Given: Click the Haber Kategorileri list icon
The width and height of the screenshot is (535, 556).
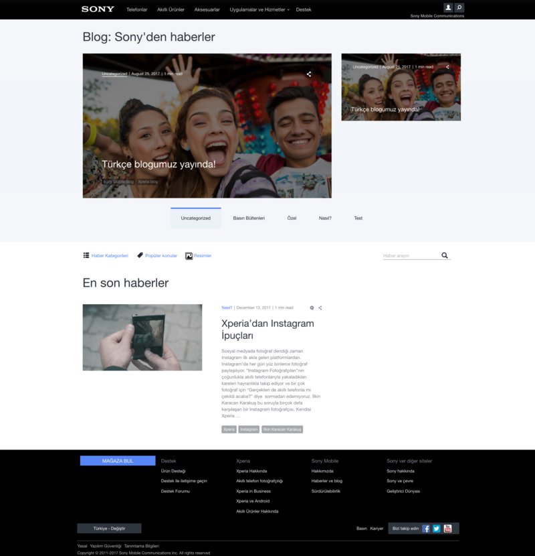Looking at the screenshot, I should (86, 255).
